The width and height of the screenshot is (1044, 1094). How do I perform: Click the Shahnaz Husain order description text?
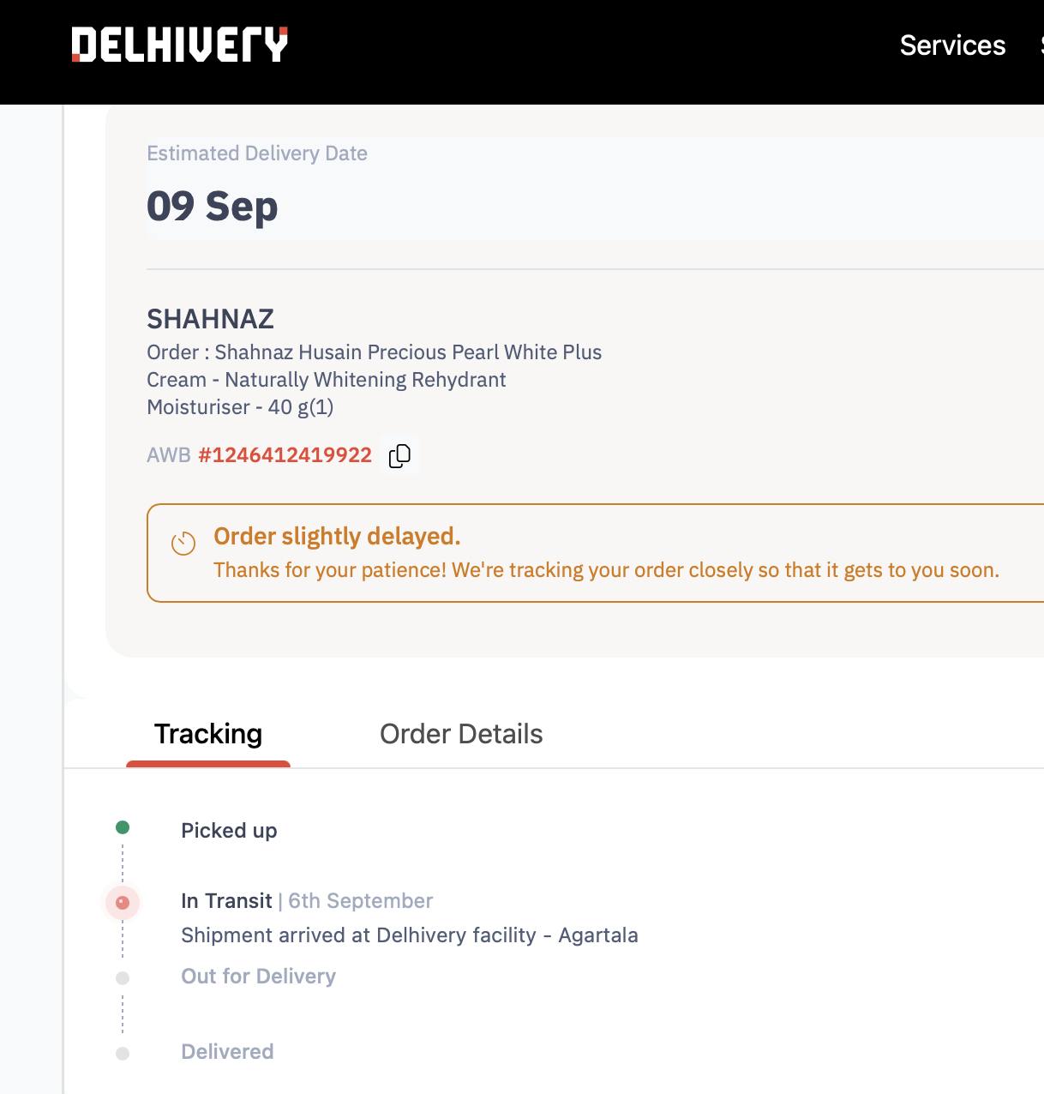374,380
